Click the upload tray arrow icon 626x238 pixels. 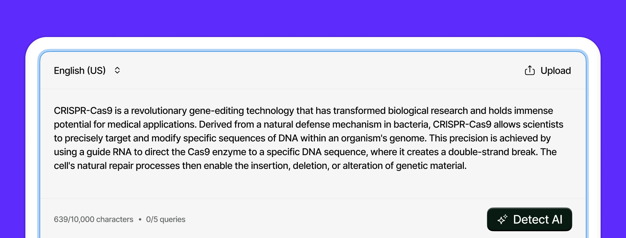(529, 71)
